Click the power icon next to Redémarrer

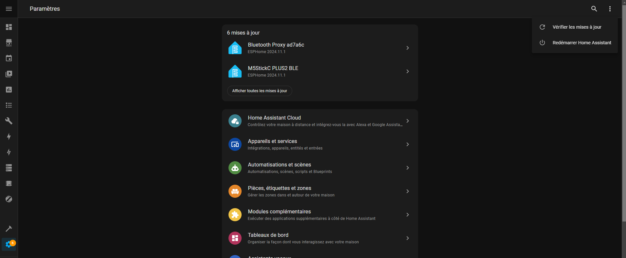[x=542, y=43]
